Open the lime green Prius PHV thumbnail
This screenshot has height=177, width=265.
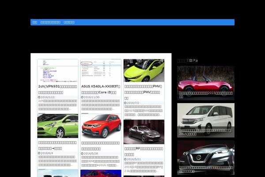(x=144, y=70)
